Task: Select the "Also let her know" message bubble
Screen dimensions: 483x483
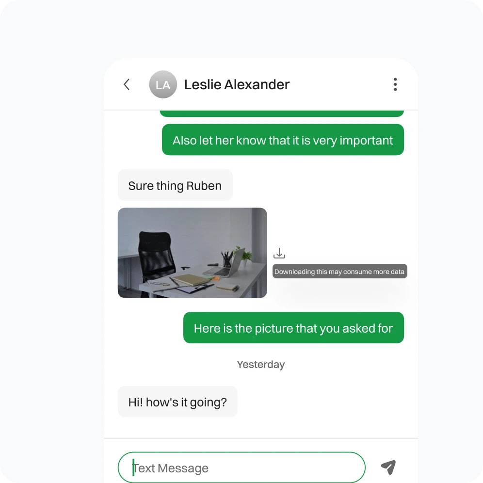Action: click(283, 140)
